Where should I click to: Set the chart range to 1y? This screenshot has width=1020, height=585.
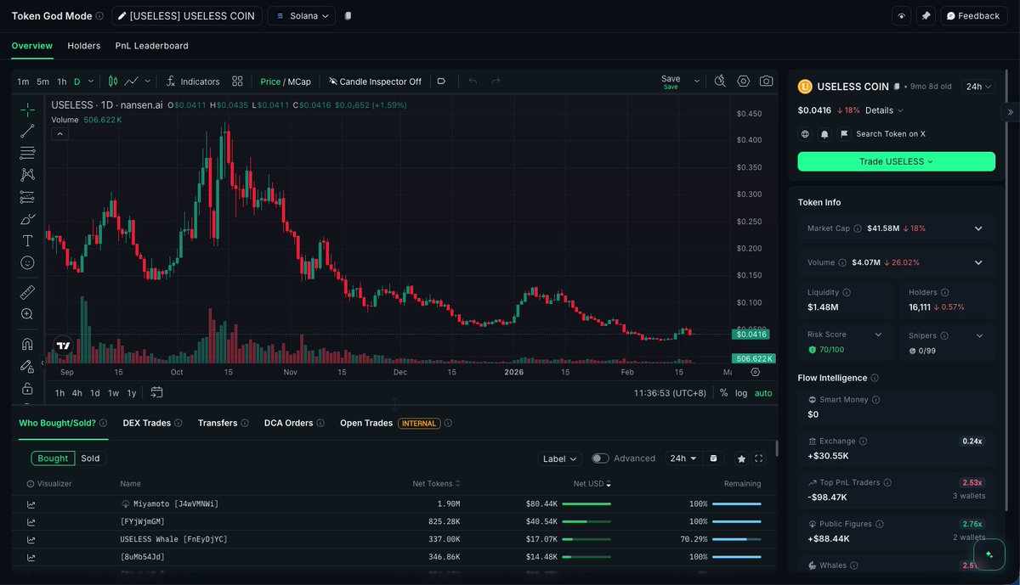click(x=132, y=393)
